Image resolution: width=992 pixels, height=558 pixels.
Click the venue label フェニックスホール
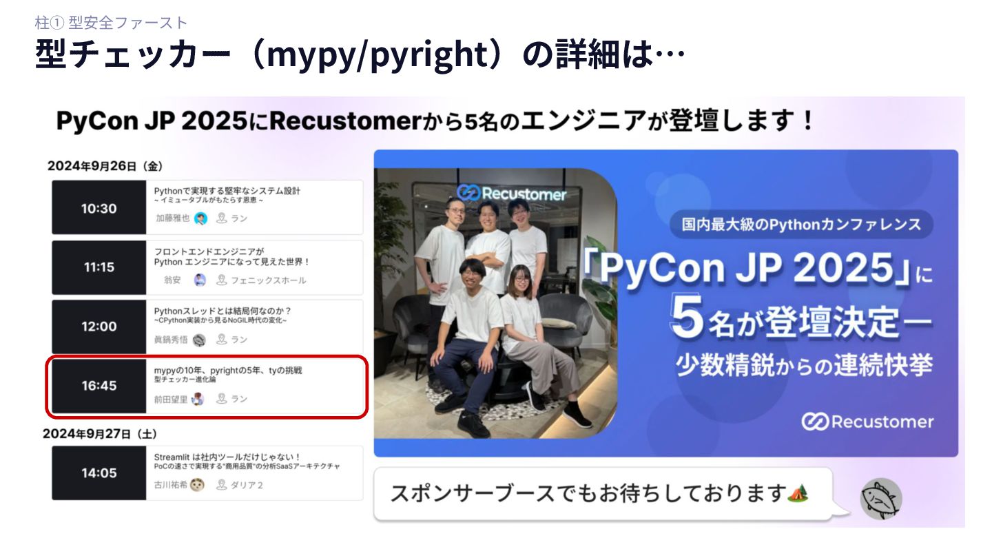269,280
